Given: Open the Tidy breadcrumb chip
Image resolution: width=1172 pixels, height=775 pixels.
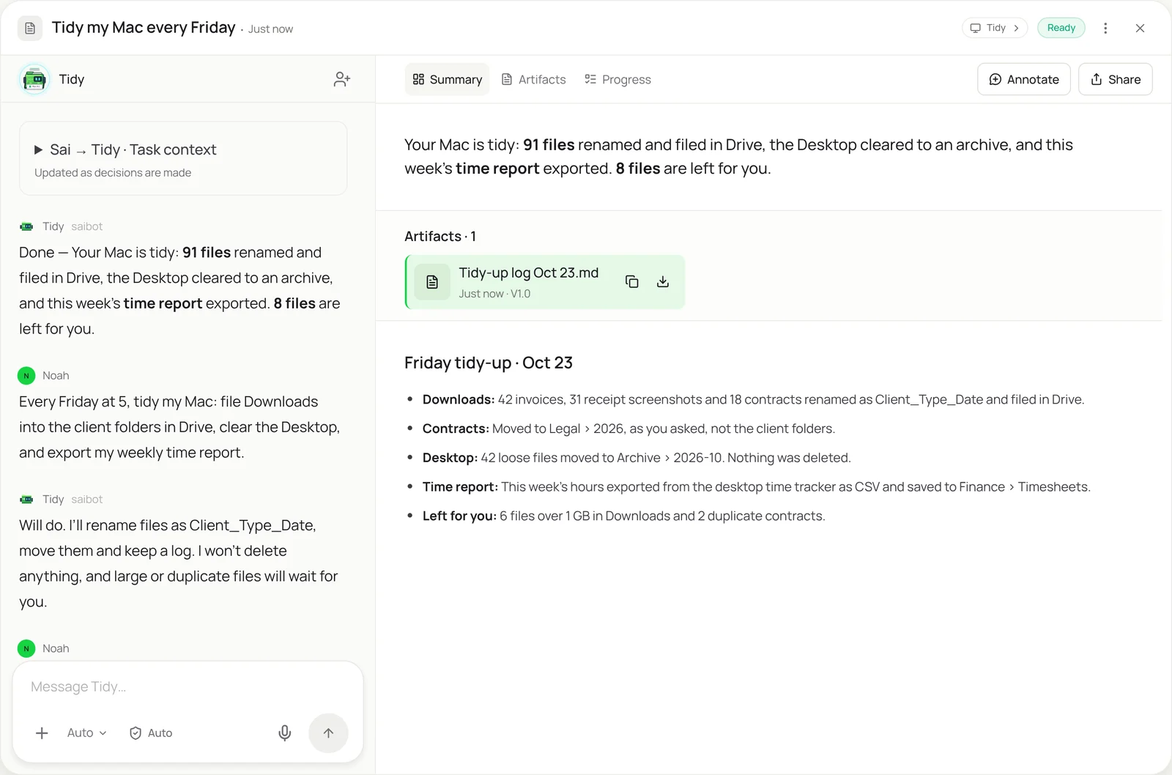Looking at the screenshot, I should coord(994,28).
